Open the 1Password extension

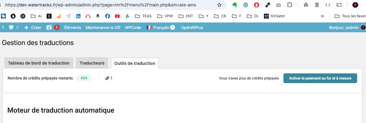click(246, 5)
